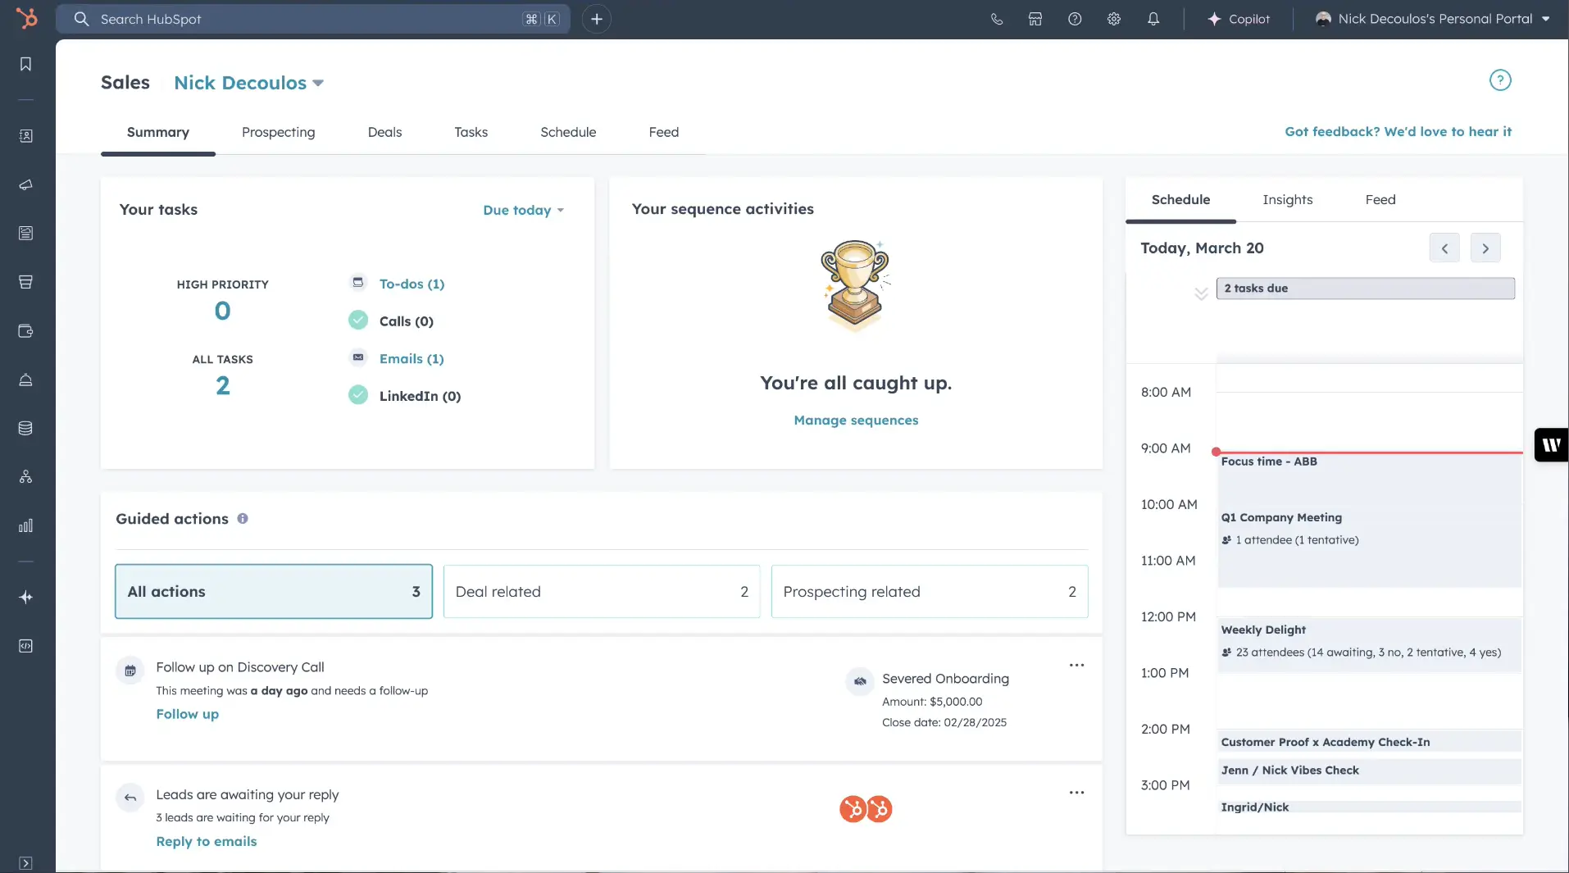Switch to the Deals tab

pyautogui.click(x=384, y=132)
